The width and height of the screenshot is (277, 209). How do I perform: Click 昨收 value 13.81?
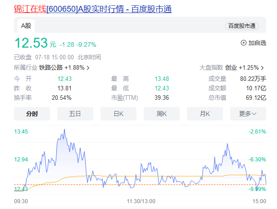[64, 88]
